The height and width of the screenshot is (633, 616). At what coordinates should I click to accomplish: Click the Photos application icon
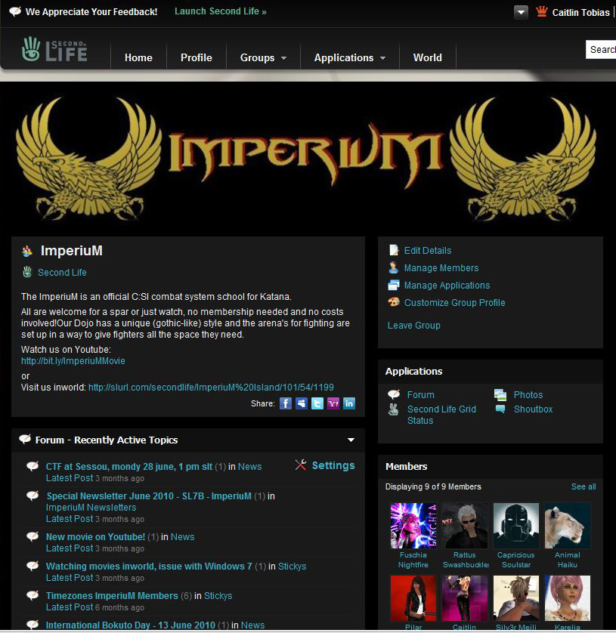coord(500,394)
